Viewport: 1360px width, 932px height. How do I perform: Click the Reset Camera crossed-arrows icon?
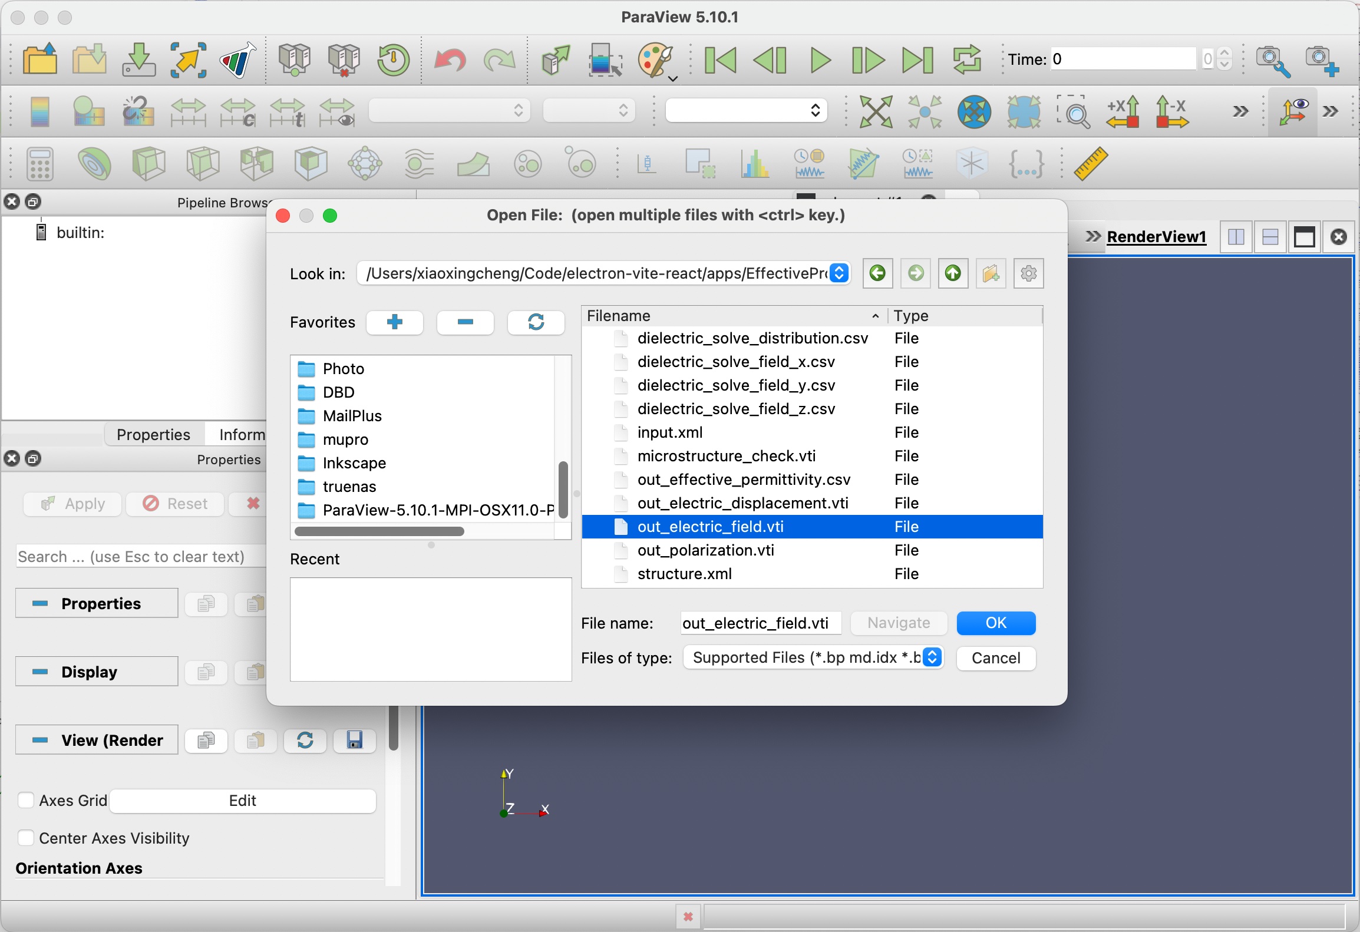click(x=875, y=111)
